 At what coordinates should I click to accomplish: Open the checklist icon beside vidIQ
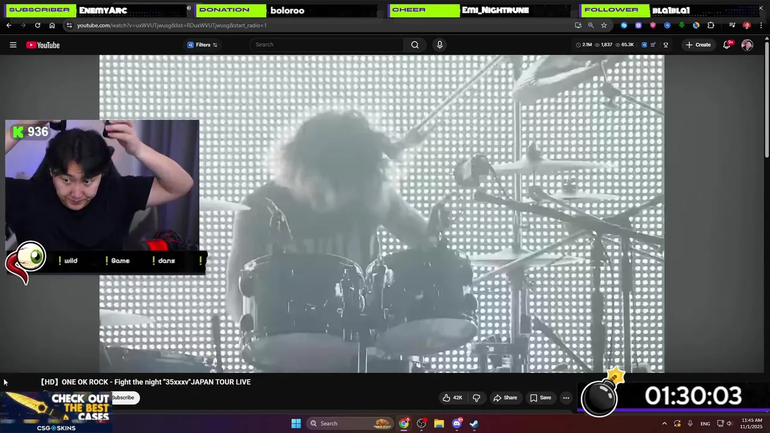653,45
